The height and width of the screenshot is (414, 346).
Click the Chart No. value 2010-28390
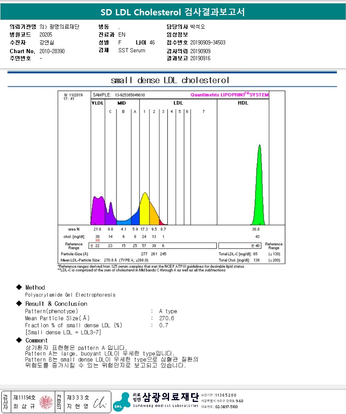click(x=52, y=51)
